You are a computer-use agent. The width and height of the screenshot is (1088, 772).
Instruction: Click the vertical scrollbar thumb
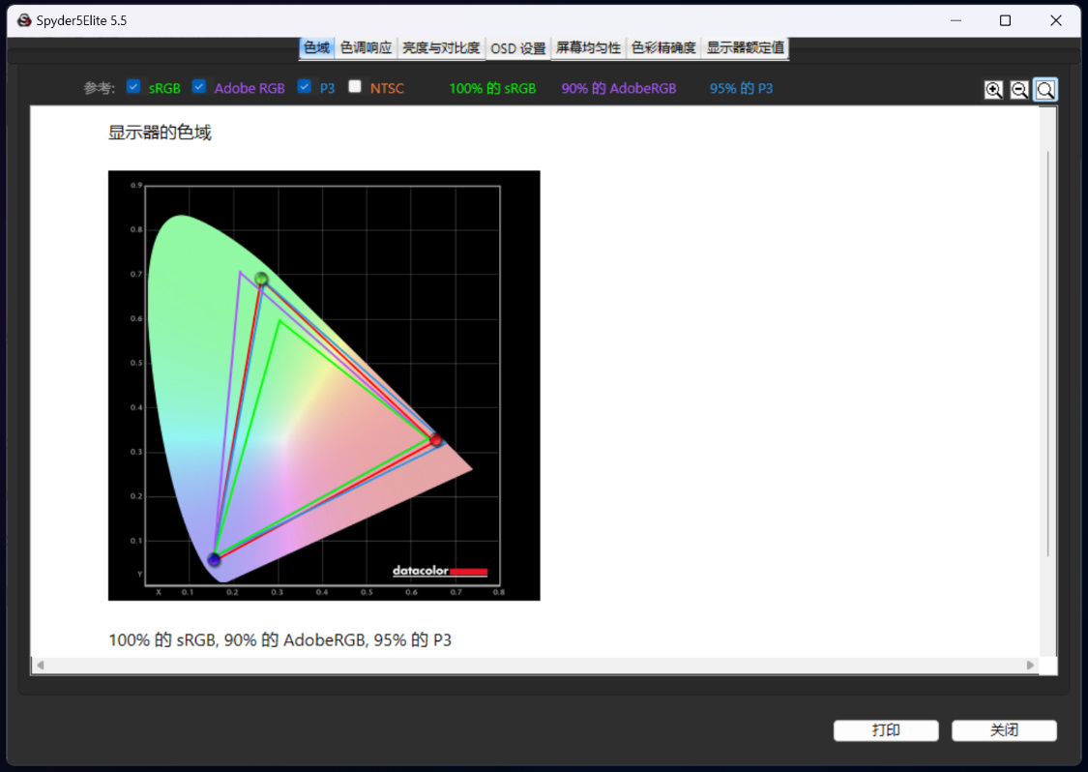point(1047,353)
